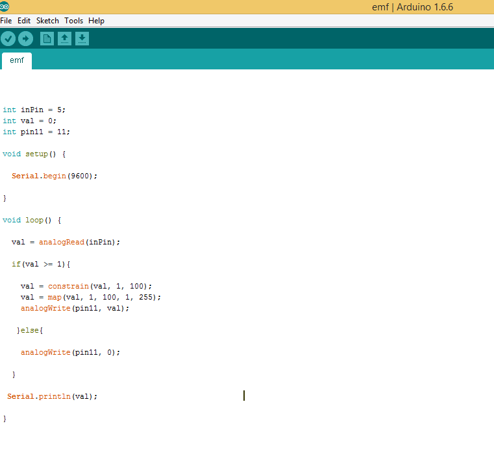
Task: Select the emf sketch tab
Action: [17, 60]
